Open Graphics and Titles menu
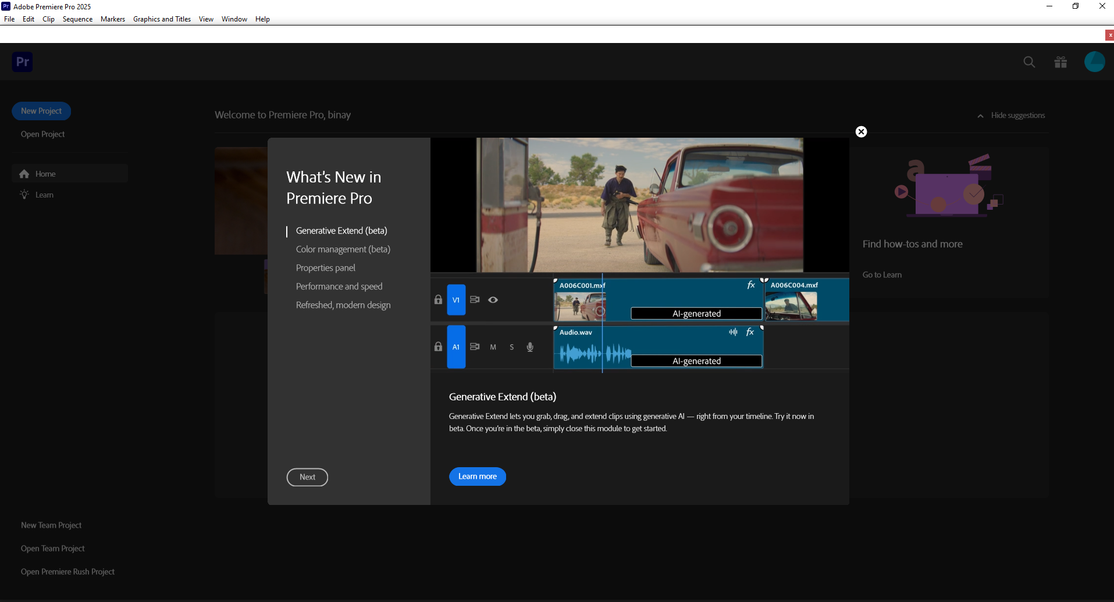Viewport: 1114px width, 602px height. click(162, 19)
